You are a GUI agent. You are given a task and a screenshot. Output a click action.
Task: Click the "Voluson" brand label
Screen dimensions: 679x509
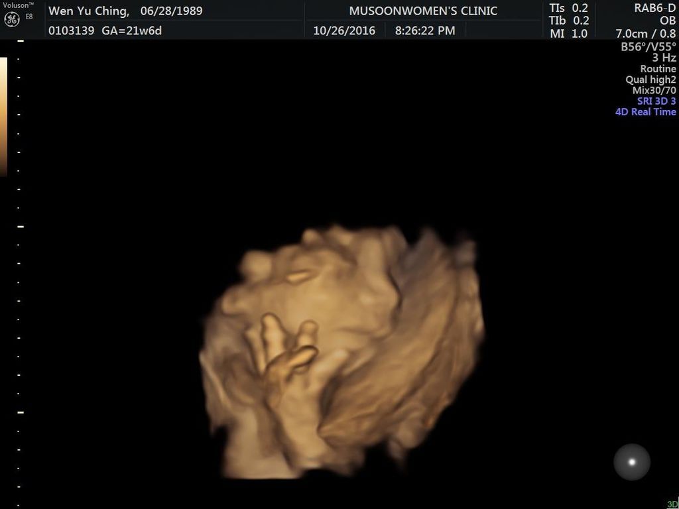tap(18, 5)
